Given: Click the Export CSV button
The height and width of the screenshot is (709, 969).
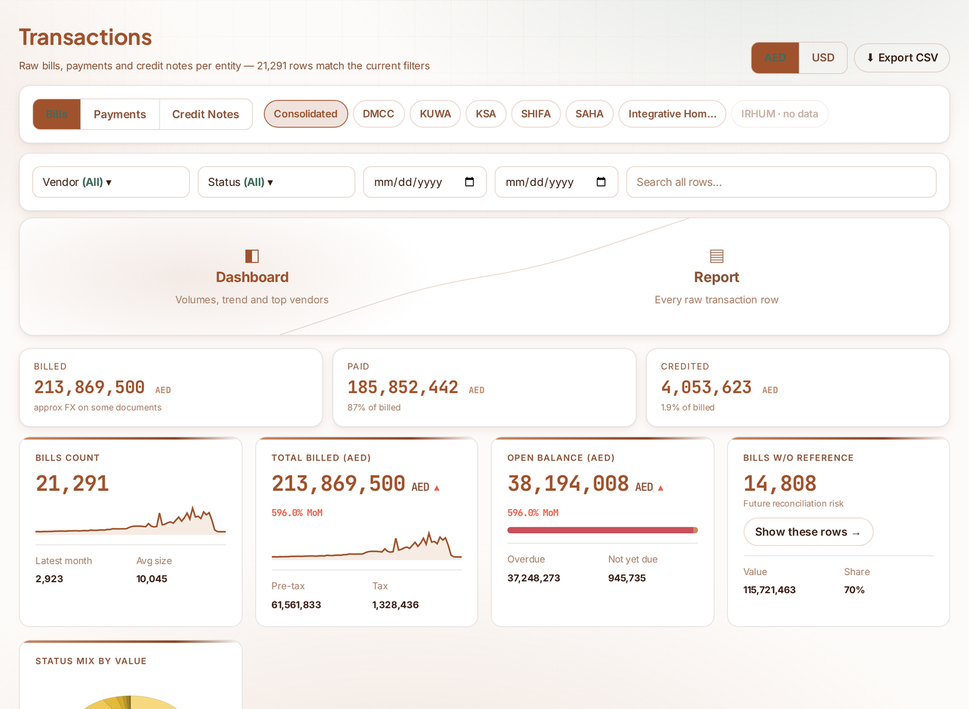Looking at the screenshot, I should tap(902, 58).
